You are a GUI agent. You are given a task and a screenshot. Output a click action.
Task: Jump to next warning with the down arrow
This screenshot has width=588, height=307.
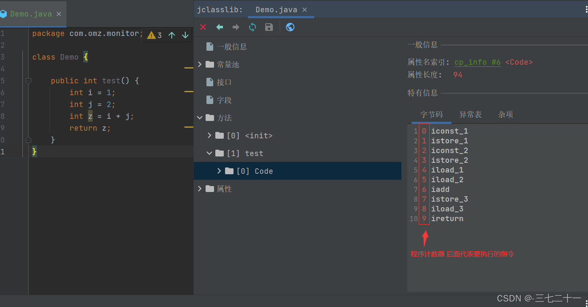pyautogui.click(x=185, y=35)
